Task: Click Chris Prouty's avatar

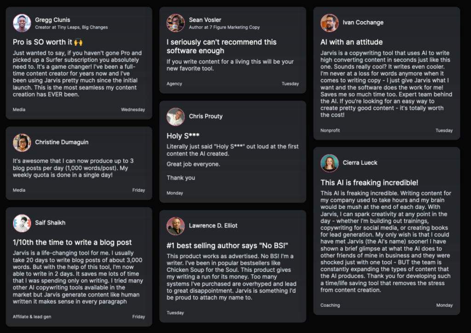Action: coord(176,117)
